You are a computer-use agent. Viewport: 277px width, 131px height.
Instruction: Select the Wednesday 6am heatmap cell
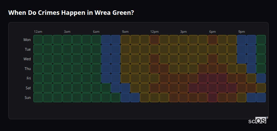click(96, 59)
